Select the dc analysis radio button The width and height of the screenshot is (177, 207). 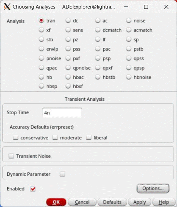[x=68, y=21]
